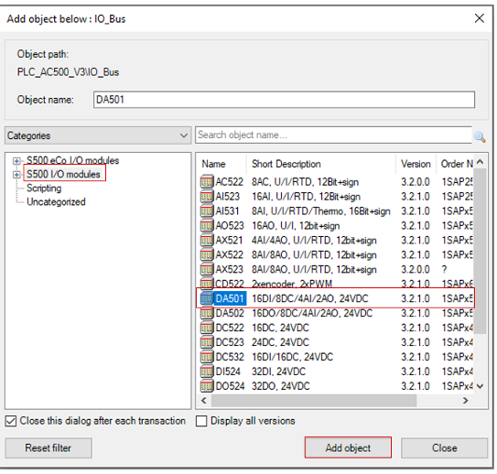
Task: Click '16AI, U/I/RTD, 12Bit+sign' description
Action: (x=307, y=197)
